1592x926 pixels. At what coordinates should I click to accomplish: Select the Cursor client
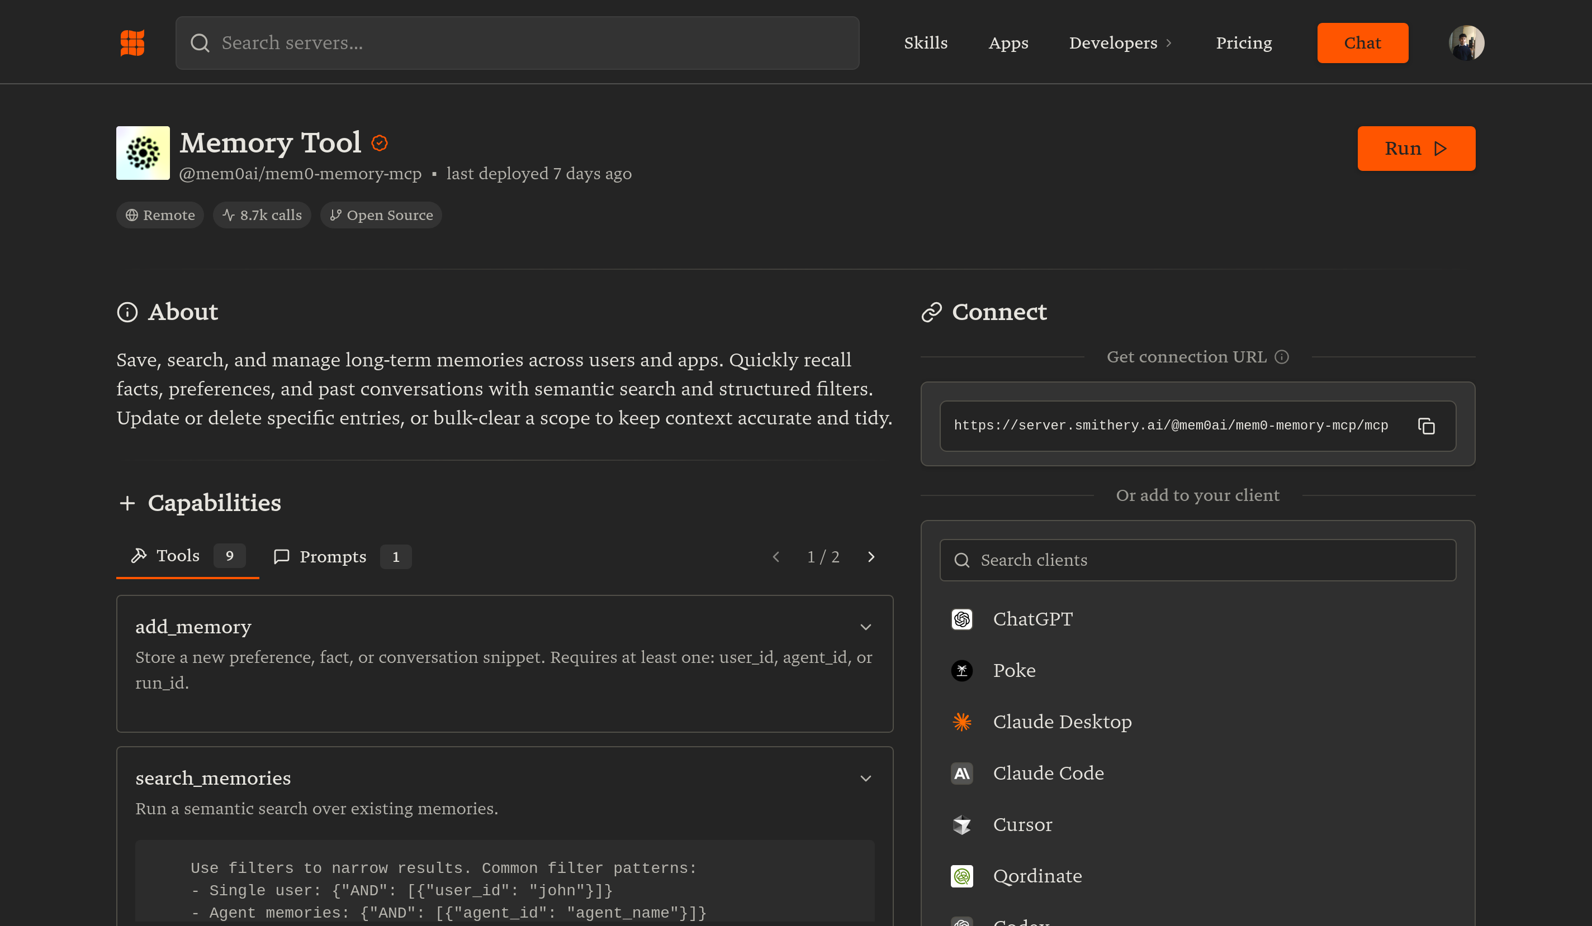click(1022, 824)
